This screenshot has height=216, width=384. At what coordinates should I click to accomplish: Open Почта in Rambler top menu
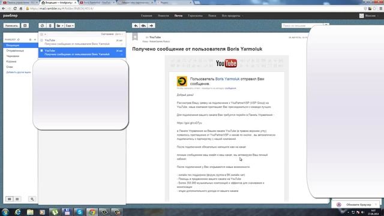pos(178,16)
